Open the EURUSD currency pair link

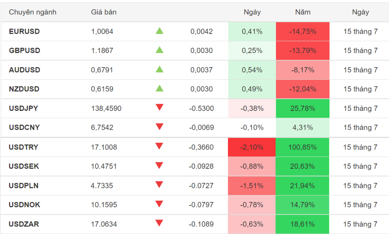[x=24, y=32]
